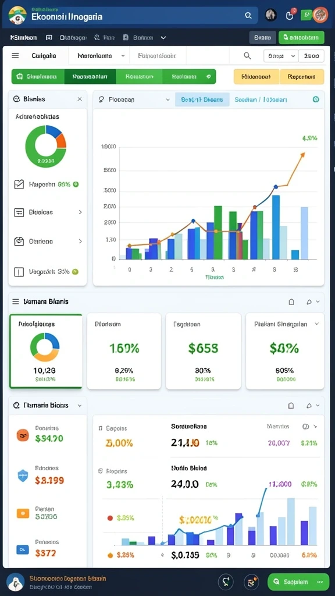
Task: Click the search magnifier in the blue header bar
Action: [x=248, y=16]
